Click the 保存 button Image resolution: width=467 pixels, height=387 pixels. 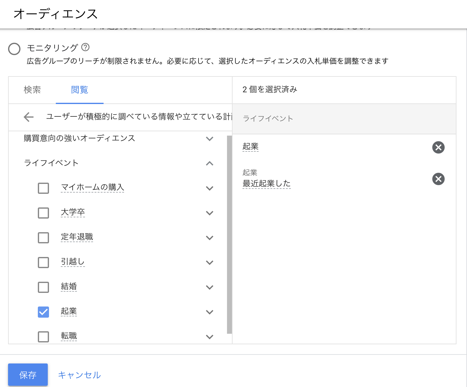[x=28, y=375]
